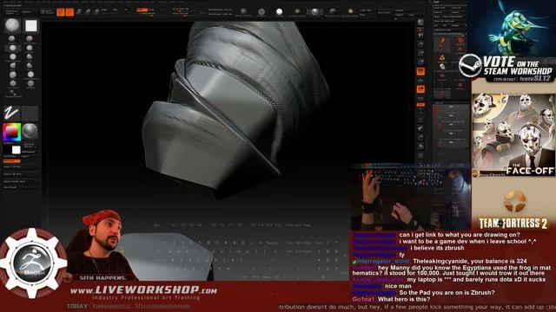
Task: Select the orange S SimpleBrush tool icon
Action: tap(442, 58)
